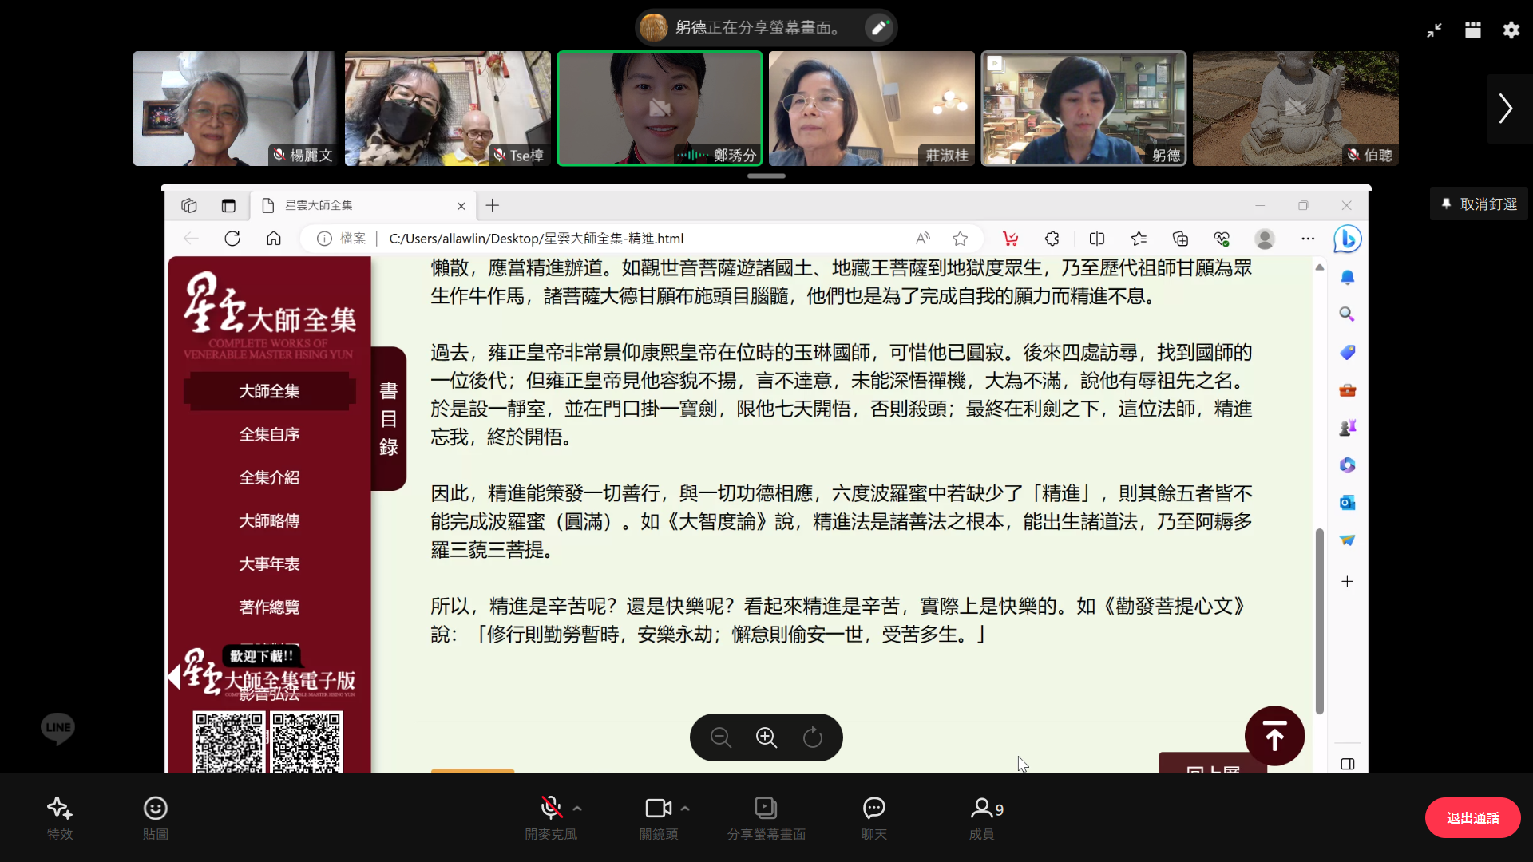Open the grid layout view icon

[1473, 30]
